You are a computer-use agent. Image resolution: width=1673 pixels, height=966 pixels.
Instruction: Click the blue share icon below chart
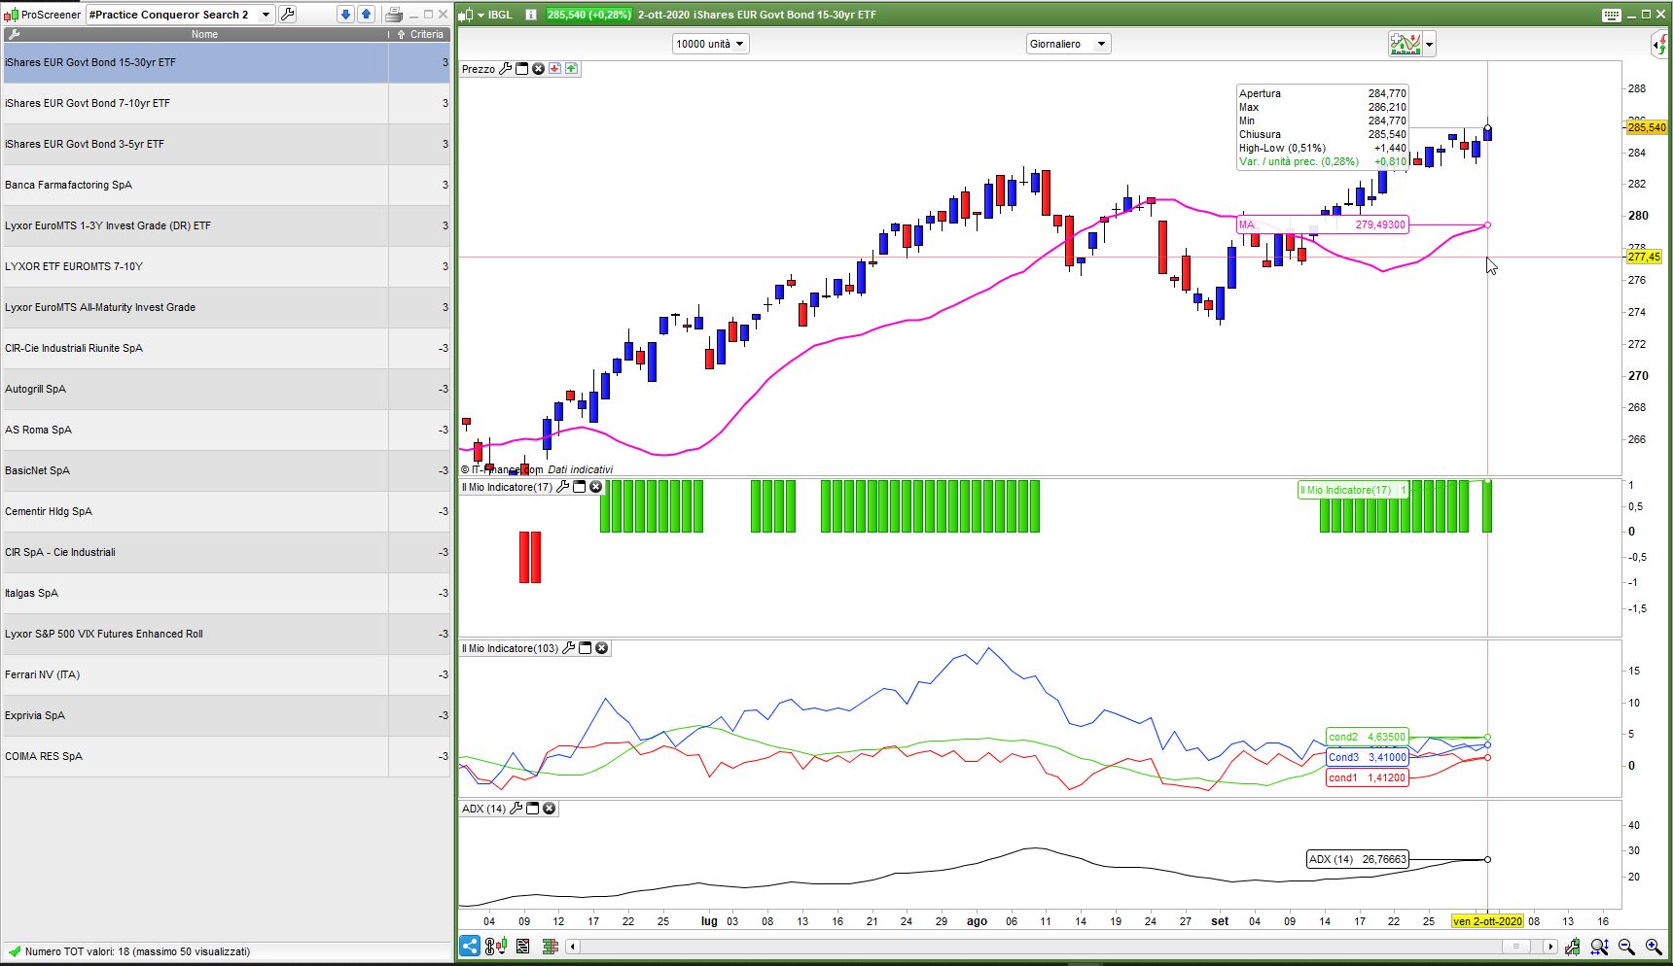(470, 946)
